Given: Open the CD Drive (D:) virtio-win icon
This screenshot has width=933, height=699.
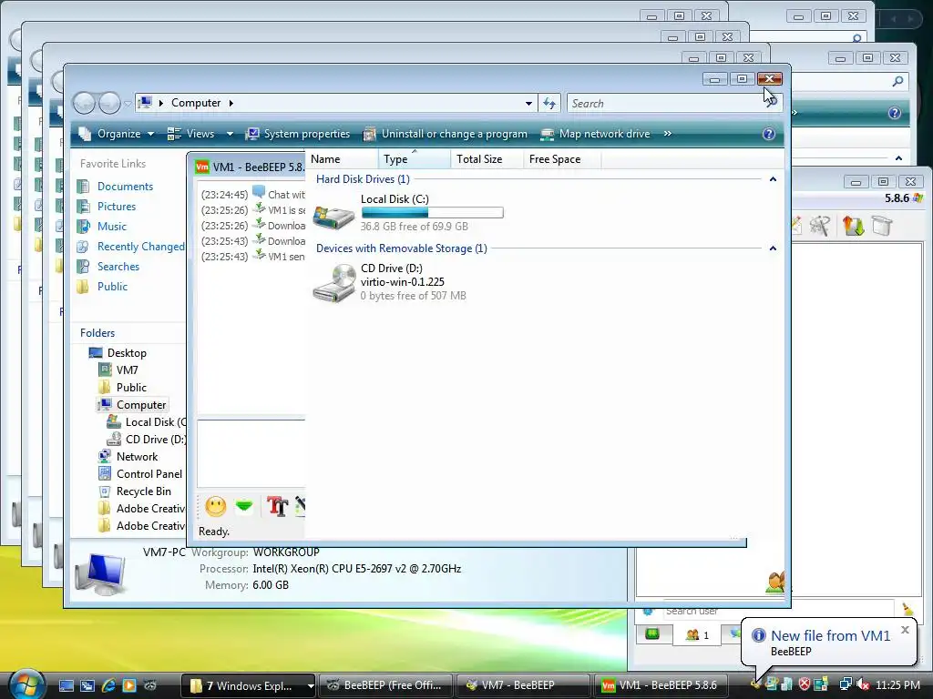Looking at the screenshot, I should click(333, 284).
